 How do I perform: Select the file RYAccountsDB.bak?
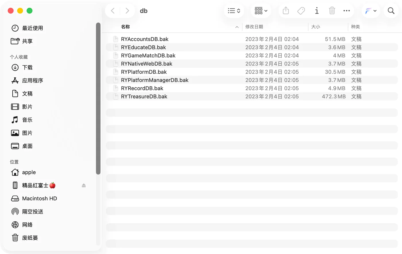(252, 39)
